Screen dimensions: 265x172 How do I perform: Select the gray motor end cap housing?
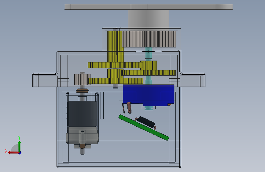82,136
